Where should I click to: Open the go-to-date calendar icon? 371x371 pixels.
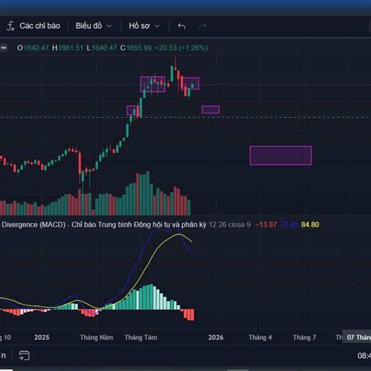(x=24, y=355)
